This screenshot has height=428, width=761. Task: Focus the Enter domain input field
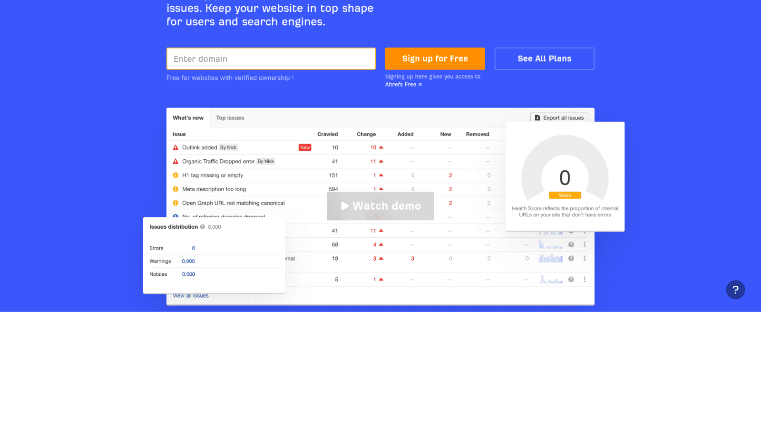tap(271, 58)
